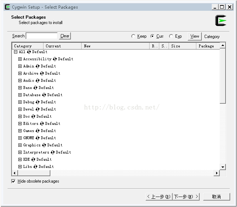The width and height of the screenshot is (237, 207).
Task: Select the Exp radio button
Action: coord(171,36)
